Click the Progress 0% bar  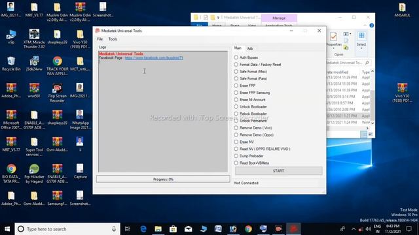click(163, 180)
